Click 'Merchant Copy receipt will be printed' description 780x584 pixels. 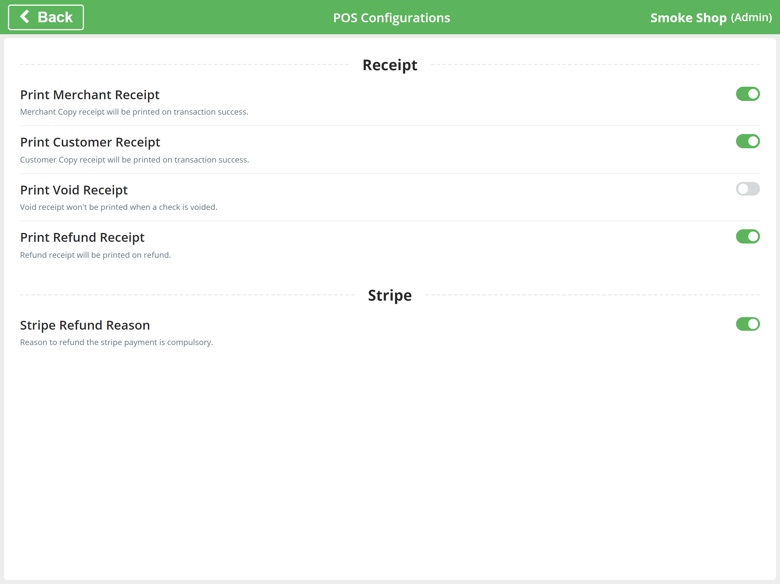click(134, 112)
